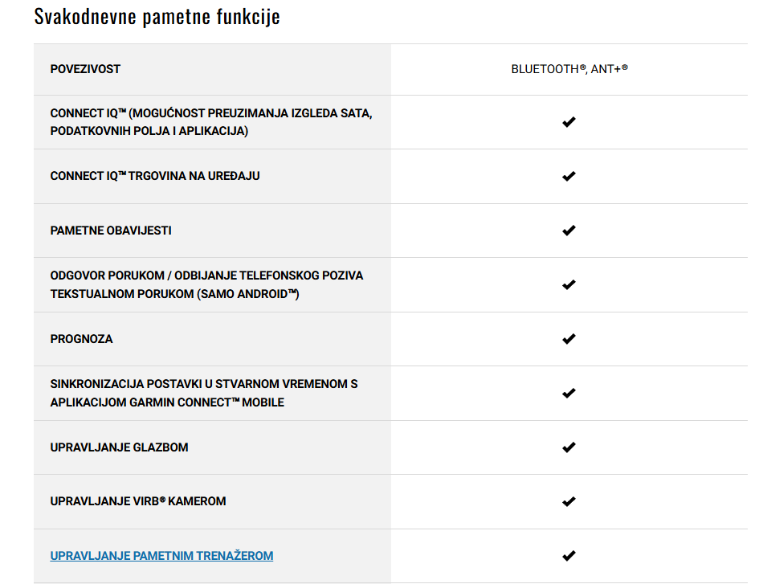The height and width of the screenshot is (584, 759).
Task: Click the checkmark for Upravljanje VIRB kamerom
Action: (x=569, y=502)
